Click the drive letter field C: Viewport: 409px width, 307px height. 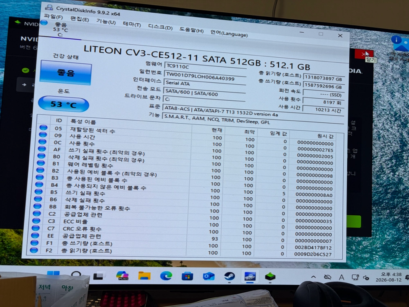click(204, 100)
